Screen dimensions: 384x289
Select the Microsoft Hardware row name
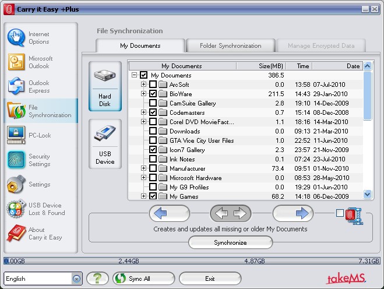click(x=196, y=178)
